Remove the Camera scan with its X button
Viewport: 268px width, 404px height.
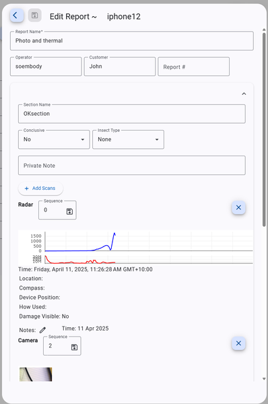(238, 343)
